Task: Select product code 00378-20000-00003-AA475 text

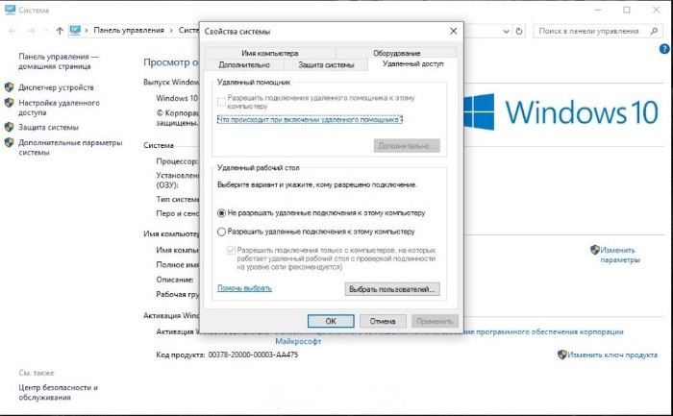Action: pyautogui.click(x=253, y=355)
